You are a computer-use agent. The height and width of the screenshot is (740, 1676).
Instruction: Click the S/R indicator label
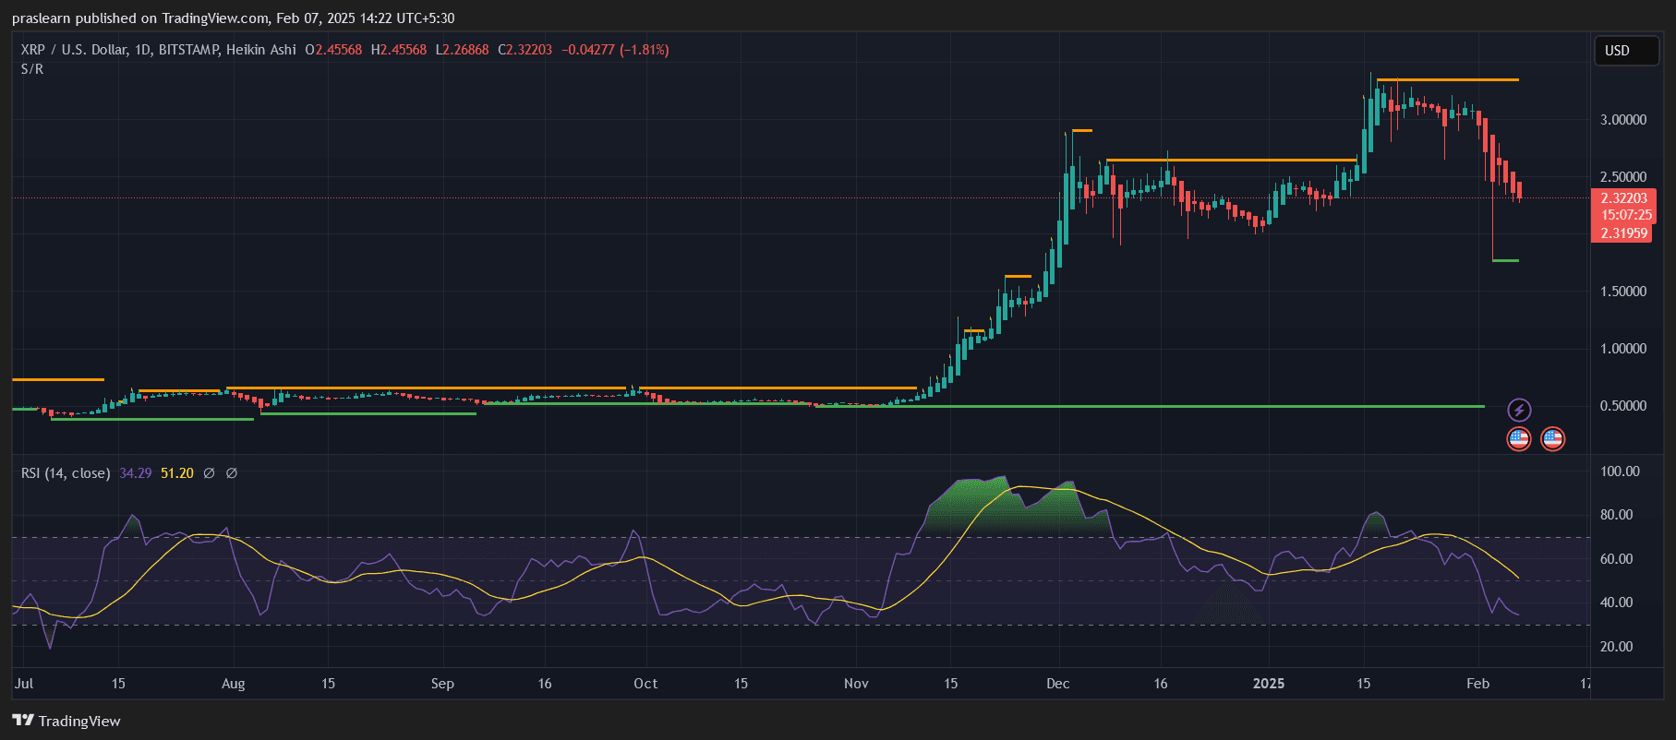(32, 69)
